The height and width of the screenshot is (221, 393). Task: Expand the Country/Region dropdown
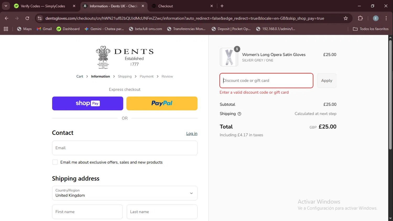125,193
